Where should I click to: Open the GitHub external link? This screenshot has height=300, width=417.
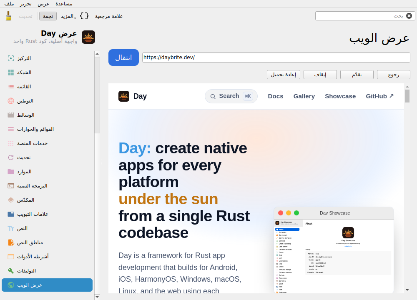point(379,96)
